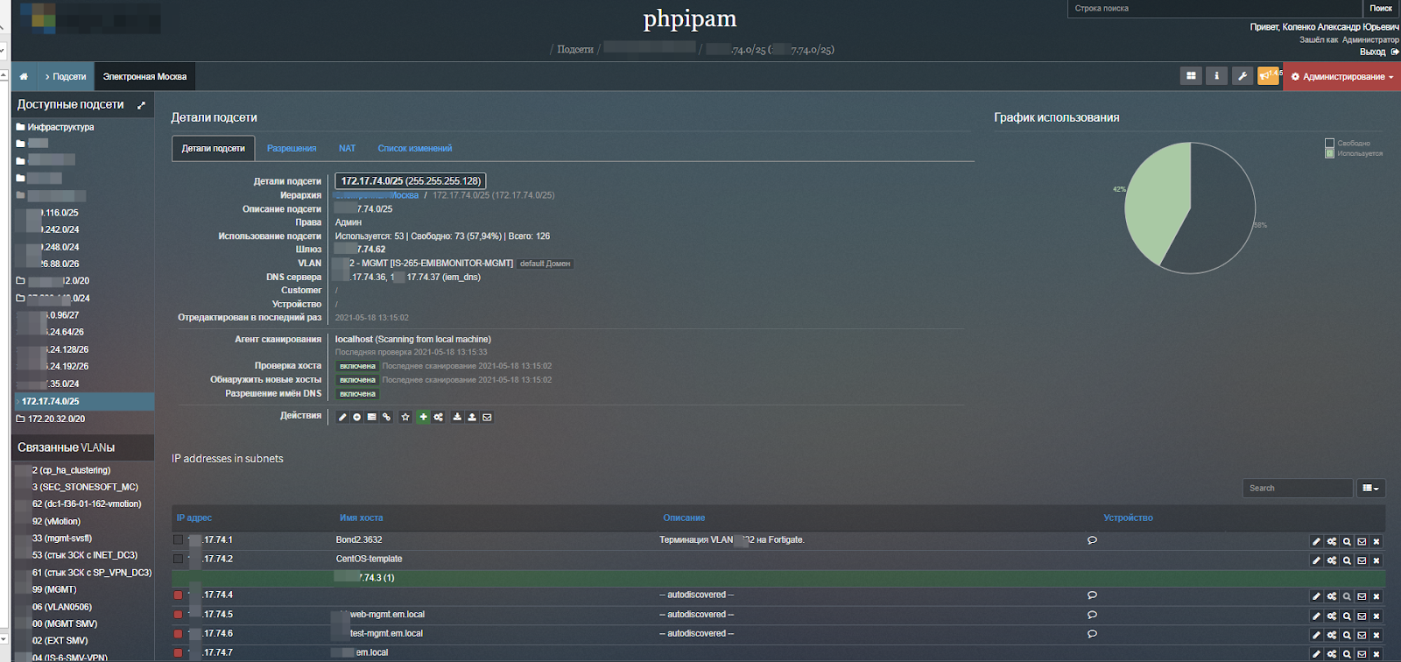1401x662 pixels.
Task: Sort by the IP адрес column header
Action: 194,518
